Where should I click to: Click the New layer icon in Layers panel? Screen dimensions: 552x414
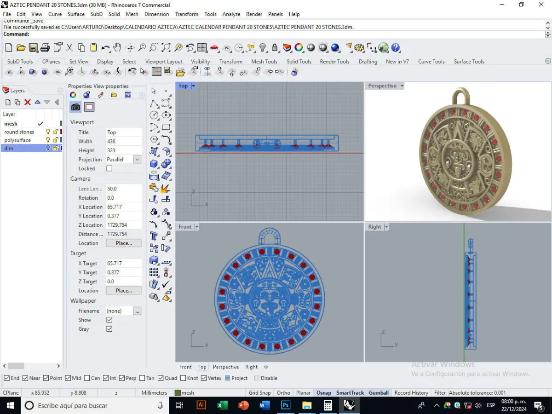(8, 102)
